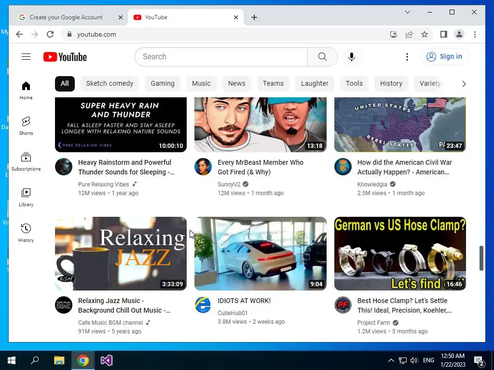The height and width of the screenshot is (370, 494).
Task: Open Pure Relaxing Vibes channel avatar
Action: (64, 167)
